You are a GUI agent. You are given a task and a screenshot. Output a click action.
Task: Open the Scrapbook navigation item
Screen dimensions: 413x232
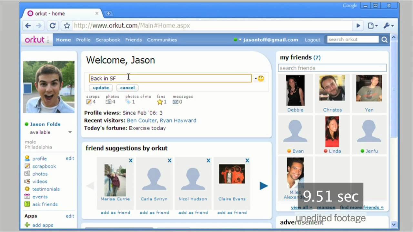point(108,40)
